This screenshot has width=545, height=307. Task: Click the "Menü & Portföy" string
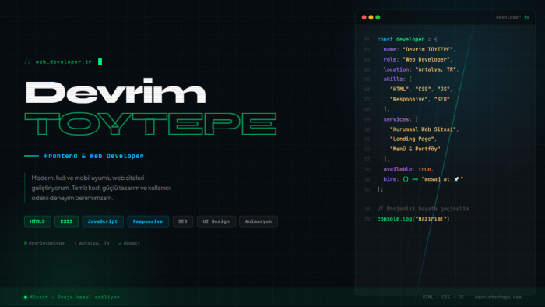click(415, 149)
